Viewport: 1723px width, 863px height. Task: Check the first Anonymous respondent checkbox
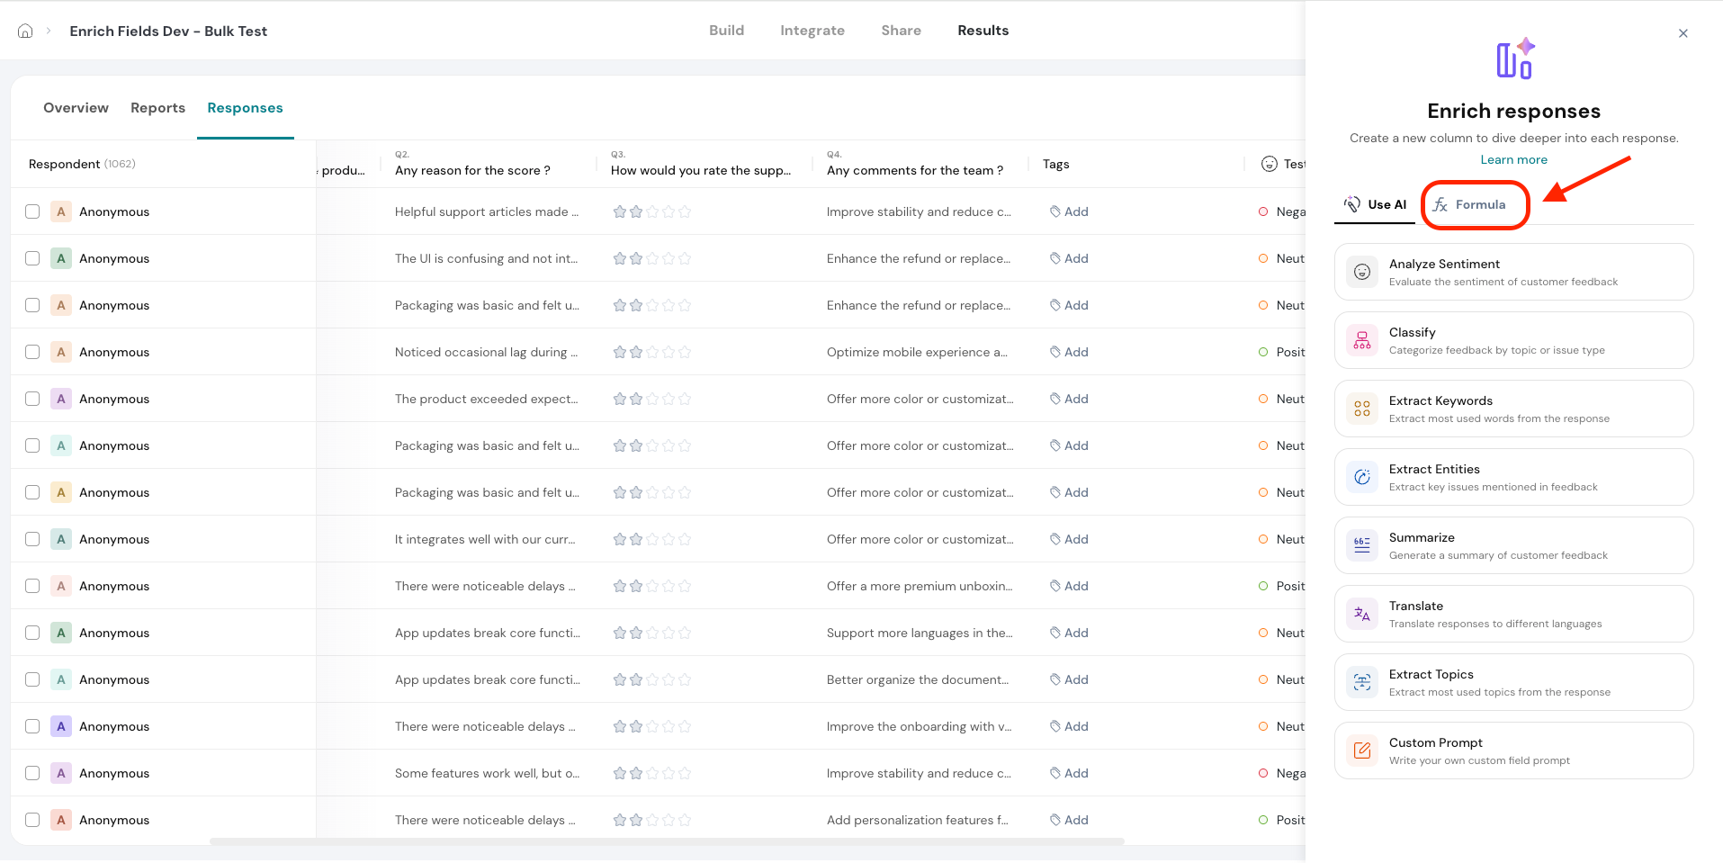coord(32,211)
